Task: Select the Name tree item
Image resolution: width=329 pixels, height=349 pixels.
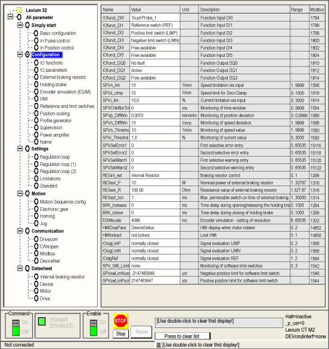Action: click(46, 142)
